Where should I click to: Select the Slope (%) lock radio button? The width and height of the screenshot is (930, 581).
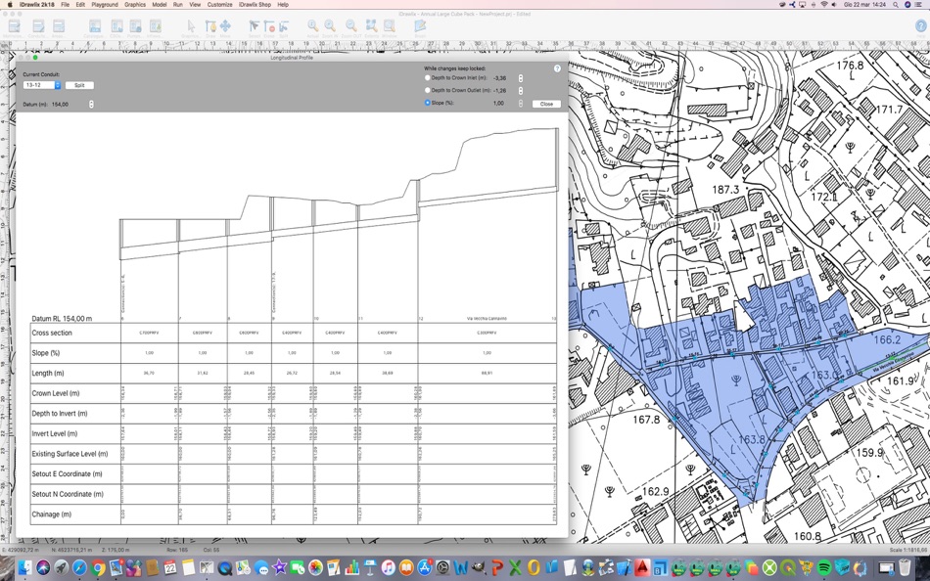click(428, 103)
